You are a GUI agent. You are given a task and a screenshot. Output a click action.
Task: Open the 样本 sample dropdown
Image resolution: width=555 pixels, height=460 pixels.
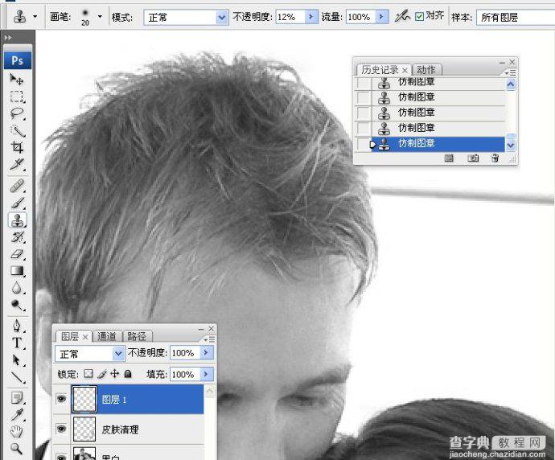(516, 17)
